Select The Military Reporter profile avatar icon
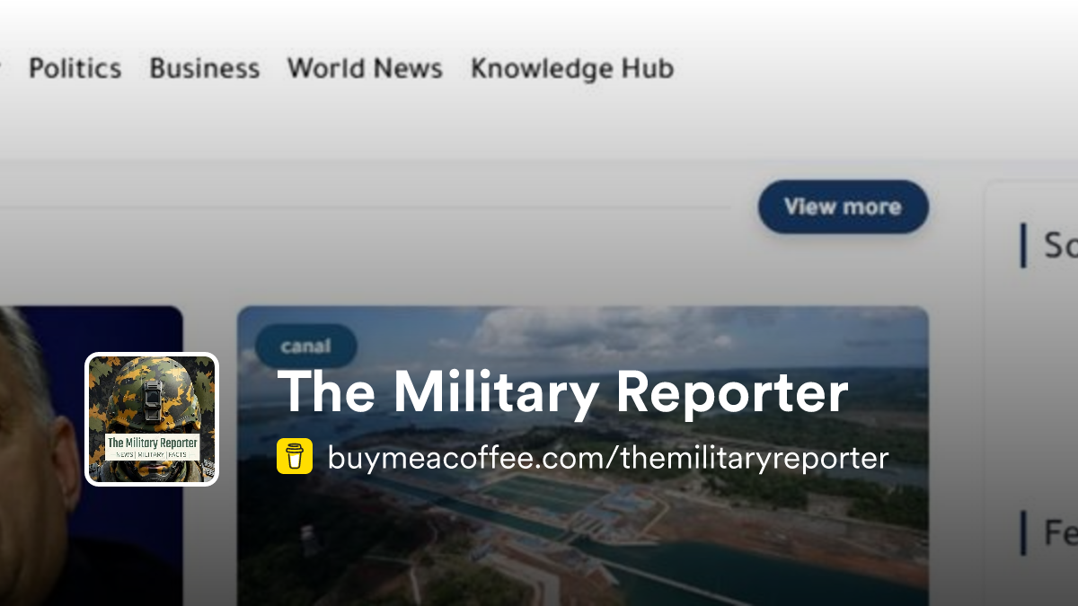 point(151,419)
